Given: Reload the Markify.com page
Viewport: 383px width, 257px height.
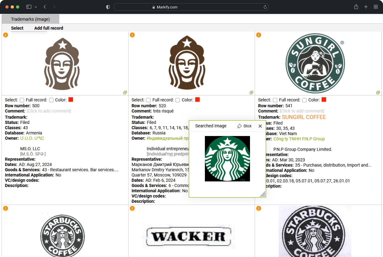Looking at the screenshot, I should (x=265, y=7).
